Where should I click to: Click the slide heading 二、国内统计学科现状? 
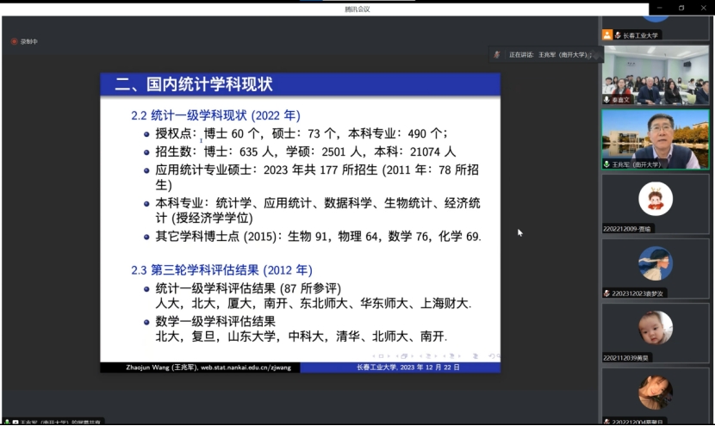[194, 84]
